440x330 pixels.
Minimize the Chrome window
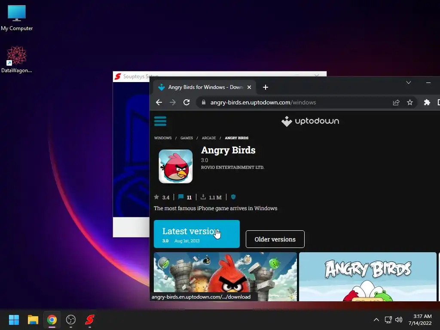[428, 82]
